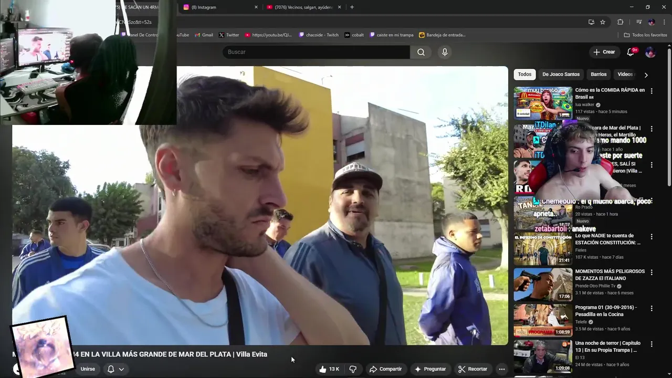Open more actions menu under video
Image resolution: width=672 pixels, height=378 pixels.
[x=501, y=369]
